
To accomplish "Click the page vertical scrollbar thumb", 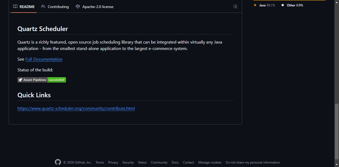I will pos(337,131).
